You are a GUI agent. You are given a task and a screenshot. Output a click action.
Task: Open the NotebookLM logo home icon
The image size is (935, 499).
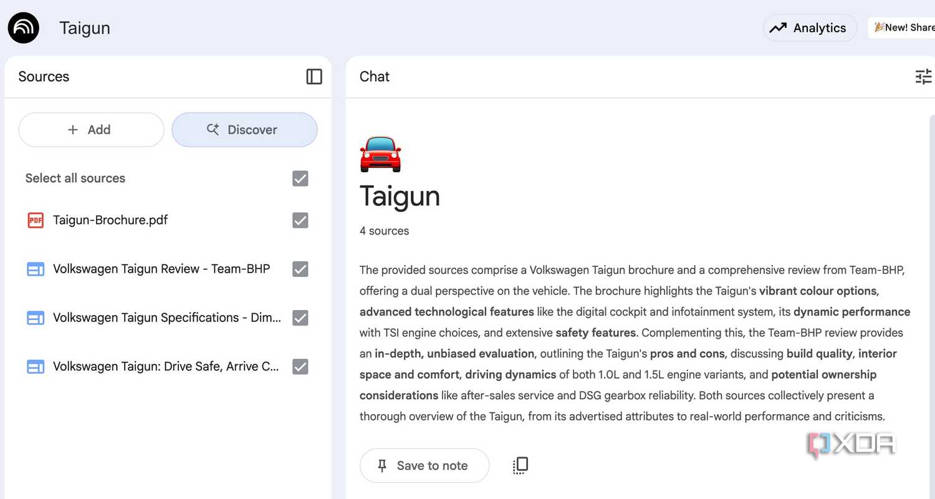click(24, 28)
